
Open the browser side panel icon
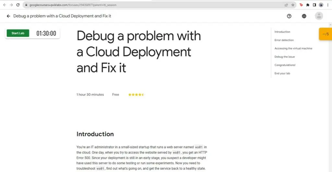click(x=314, y=5)
